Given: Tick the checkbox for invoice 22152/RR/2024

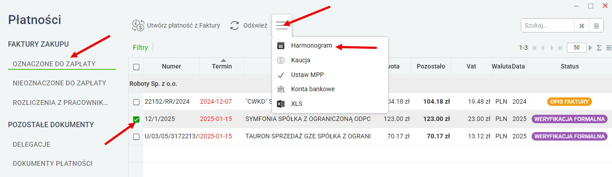Looking at the screenshot, I should tap(136, 102).
